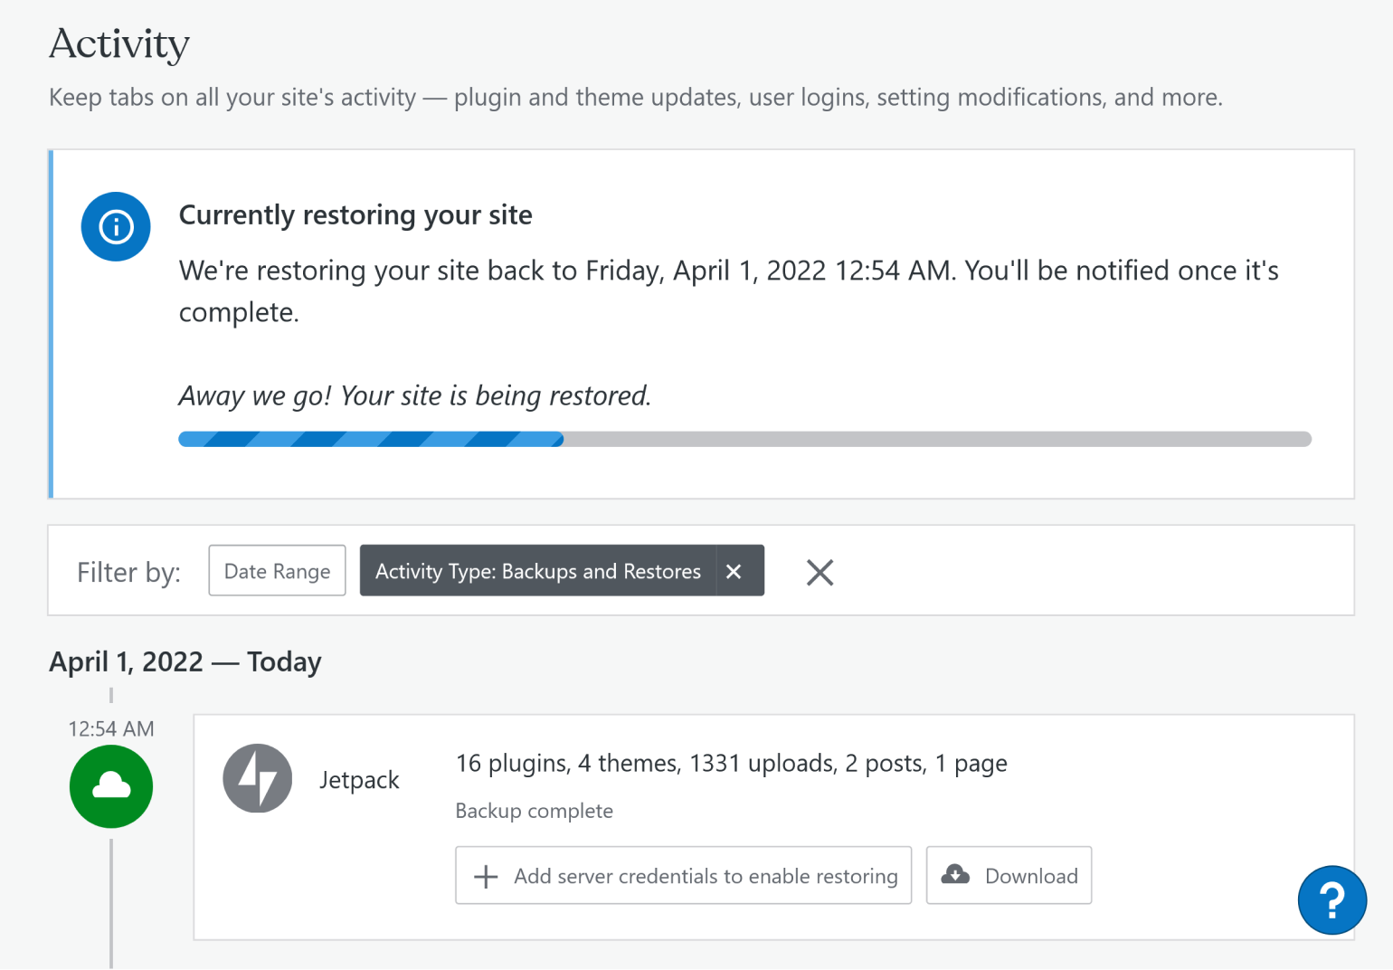Click the blue info icon in restore notice

(x=116, y=226)
